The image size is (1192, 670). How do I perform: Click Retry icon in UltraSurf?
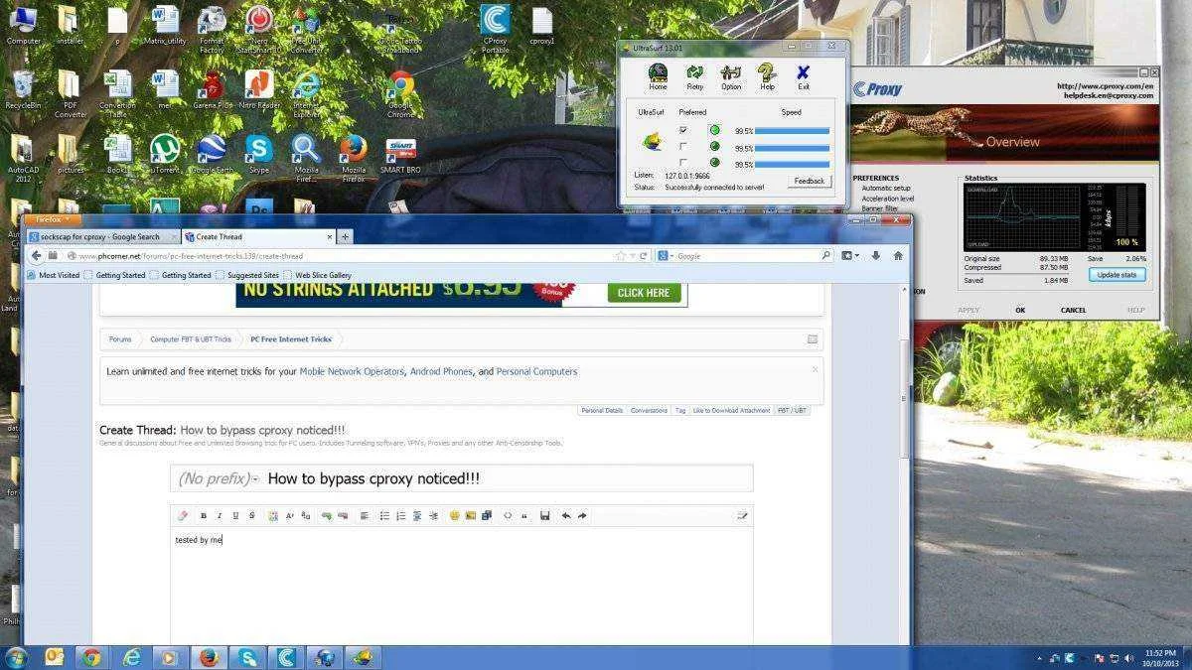pos(695,76)
